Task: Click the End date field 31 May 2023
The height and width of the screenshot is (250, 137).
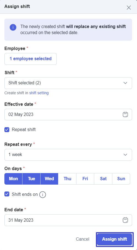Action: point(68,220)
